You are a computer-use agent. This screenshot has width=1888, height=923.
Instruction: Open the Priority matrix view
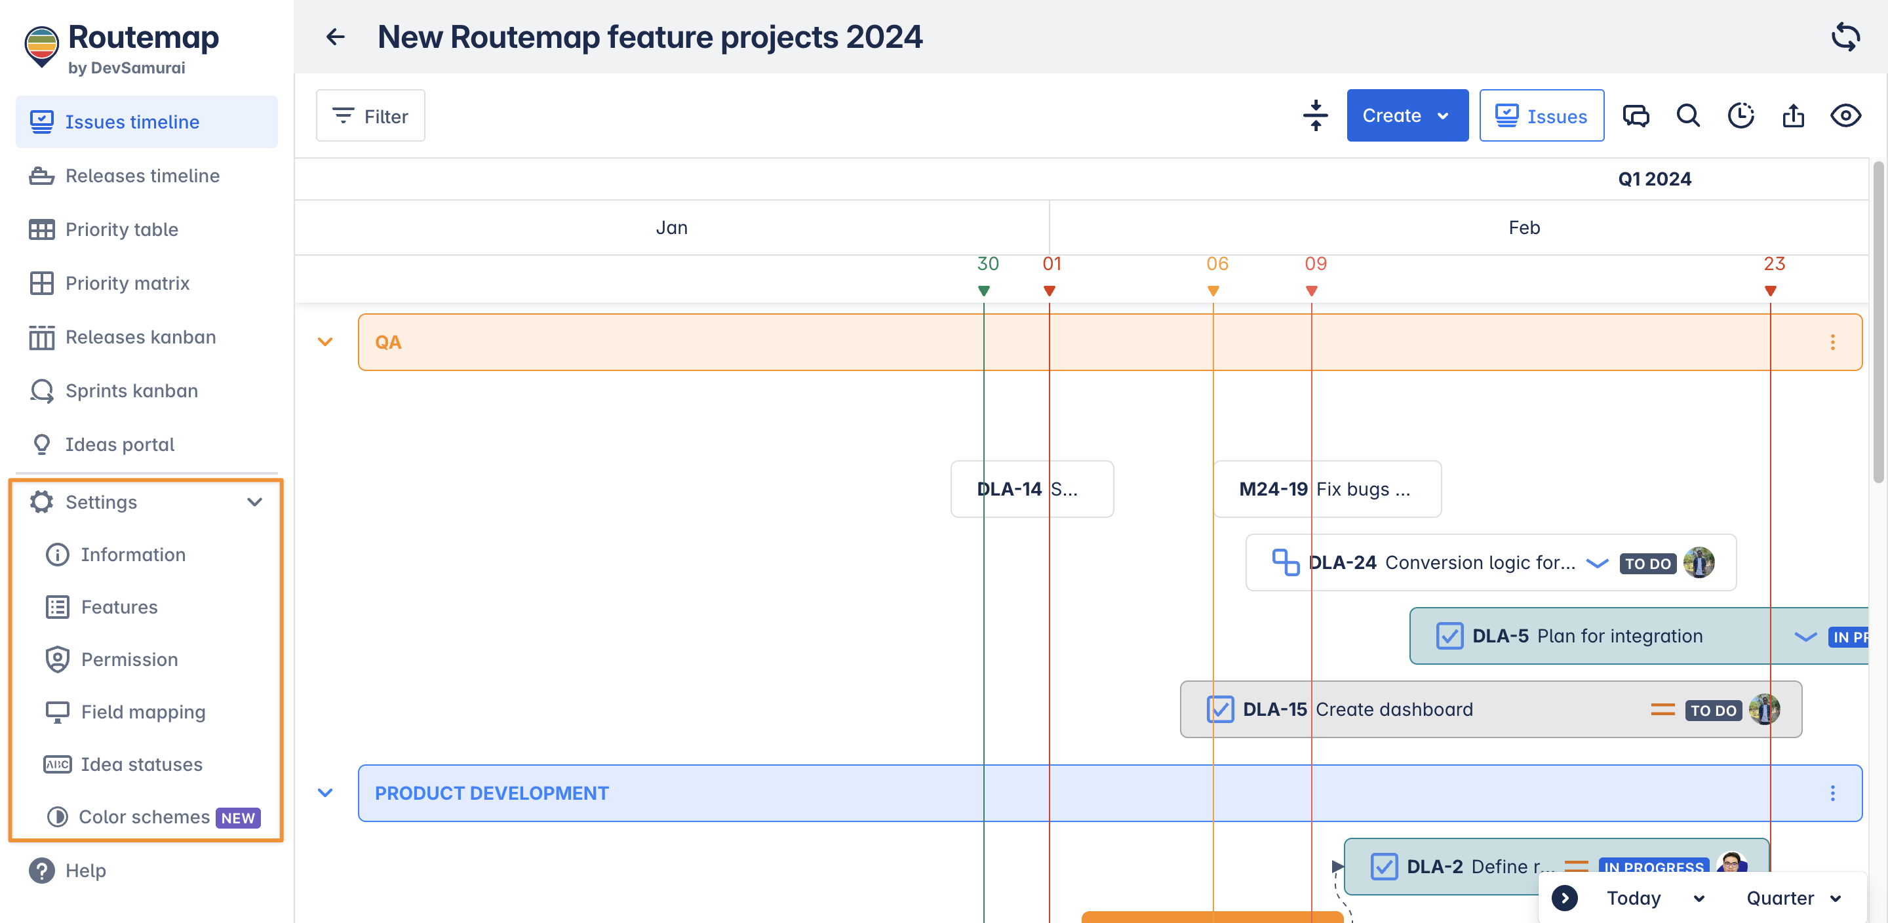click(x=127, y=283)
